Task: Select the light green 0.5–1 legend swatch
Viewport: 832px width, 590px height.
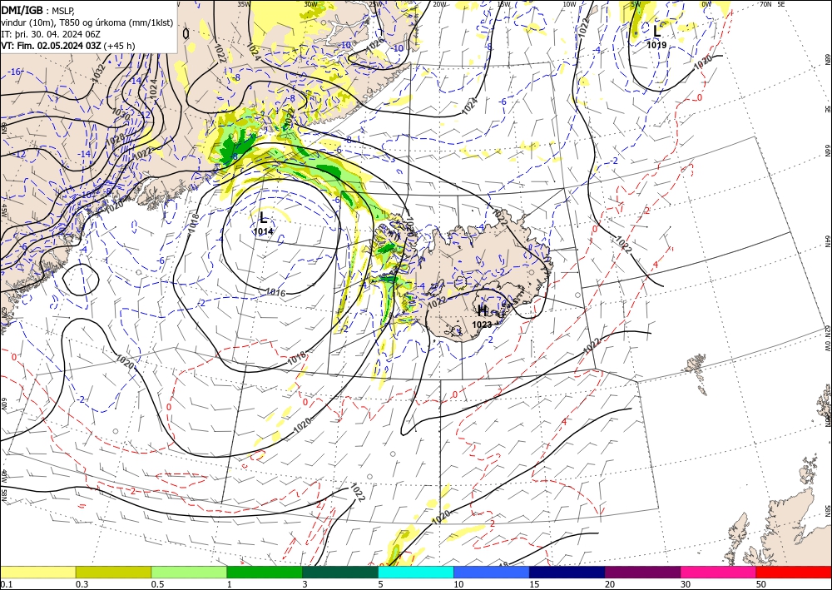Action: click(x=189, y=572)
